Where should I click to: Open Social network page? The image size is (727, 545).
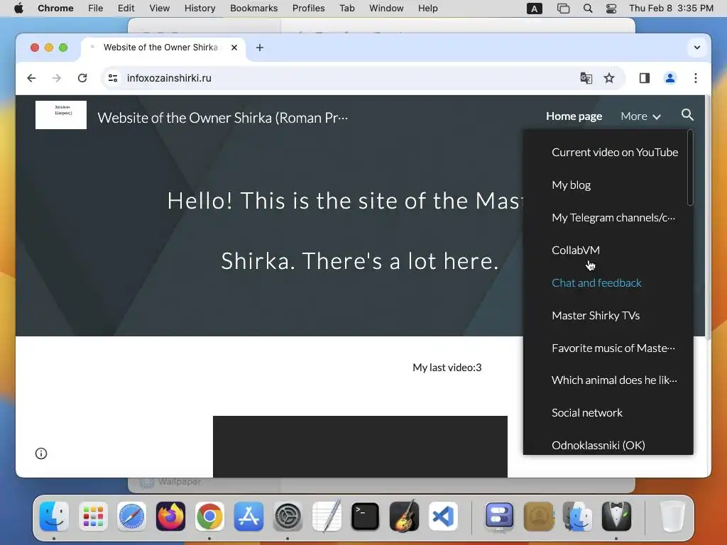point(587,412)
